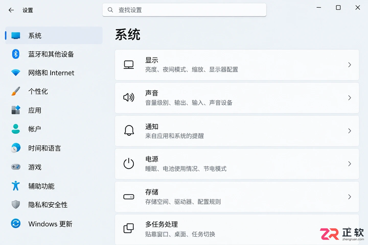
Task: Click the 多任务处理 overlapping windows icon
Action: pyautogui.click(x=129, y=228)
